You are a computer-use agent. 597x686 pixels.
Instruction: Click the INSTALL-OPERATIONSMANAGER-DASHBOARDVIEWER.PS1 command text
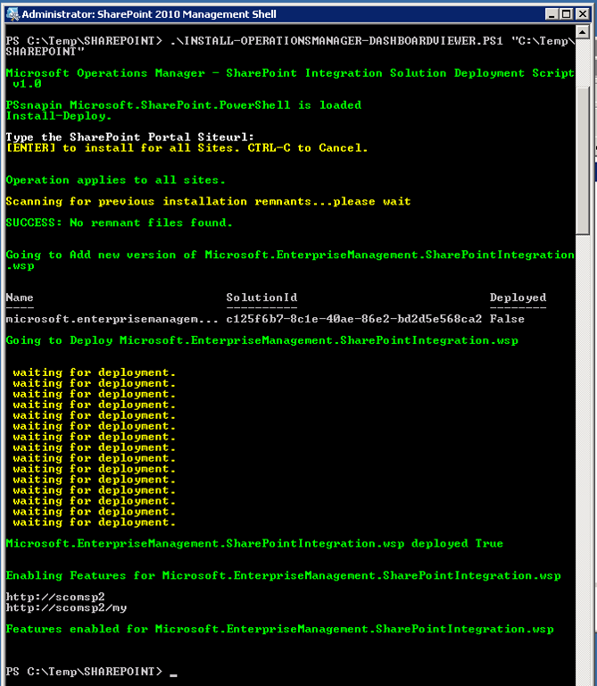pyautogui.click(x=336, y=41)
